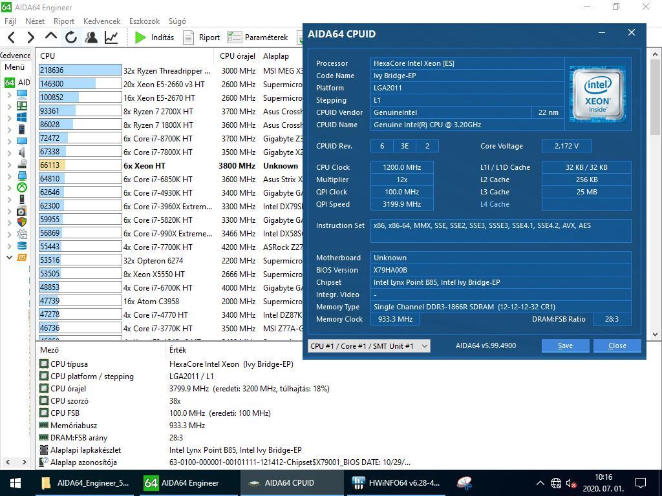Refresh the page with the circular arrow icon
This screenshot has height=496, width=662.
(x=71, y=37)
